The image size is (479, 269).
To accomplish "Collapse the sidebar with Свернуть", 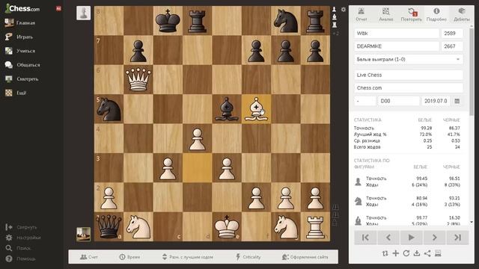I will pyautogui.click(x=22, y=227).
